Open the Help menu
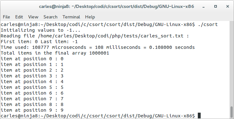 point(90,17)
